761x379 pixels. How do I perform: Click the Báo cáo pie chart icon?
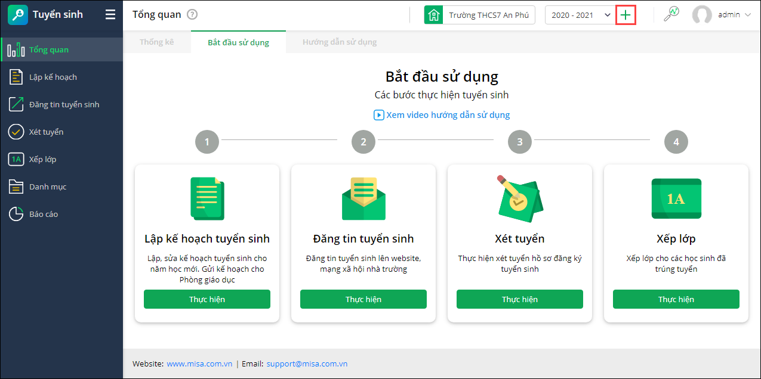[16, 214]
